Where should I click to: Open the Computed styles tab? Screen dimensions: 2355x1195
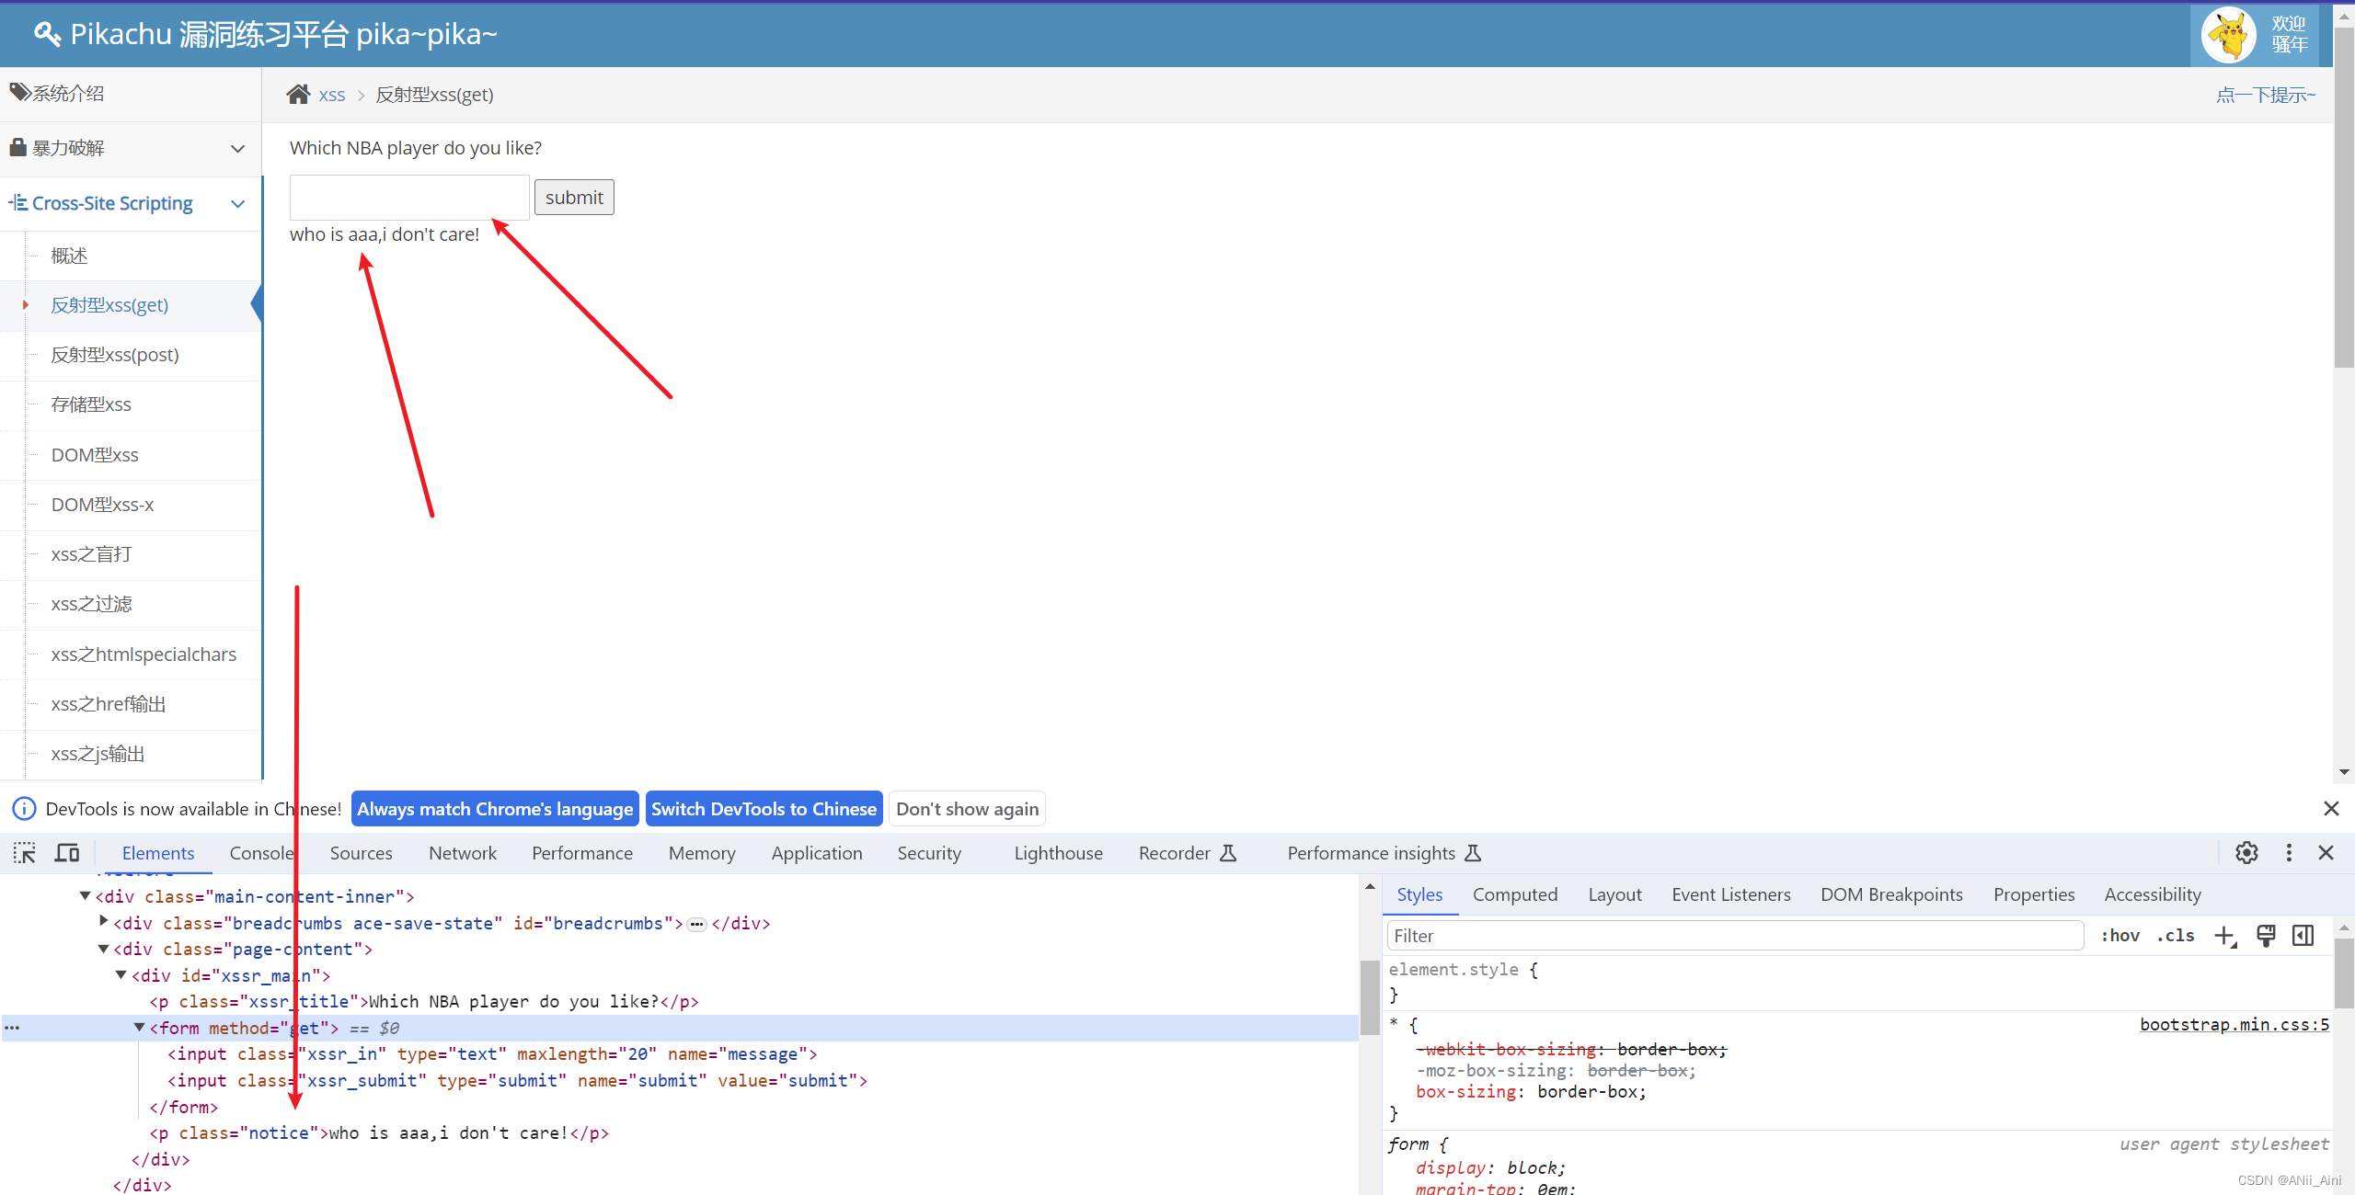pyautogui.click(x=1514, y=894)
